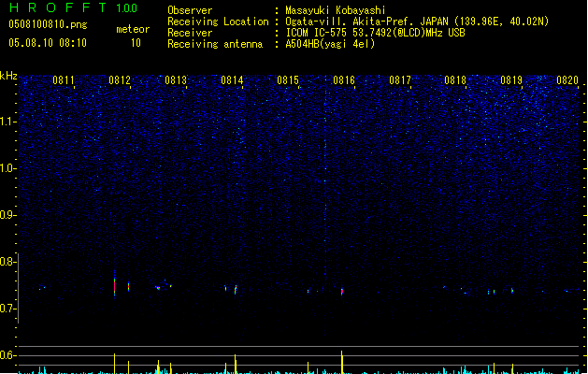The width and height of the screenshot is (588, 374).
Task: Select the filename 0508100810.png
Action: (x=48, y=24)
